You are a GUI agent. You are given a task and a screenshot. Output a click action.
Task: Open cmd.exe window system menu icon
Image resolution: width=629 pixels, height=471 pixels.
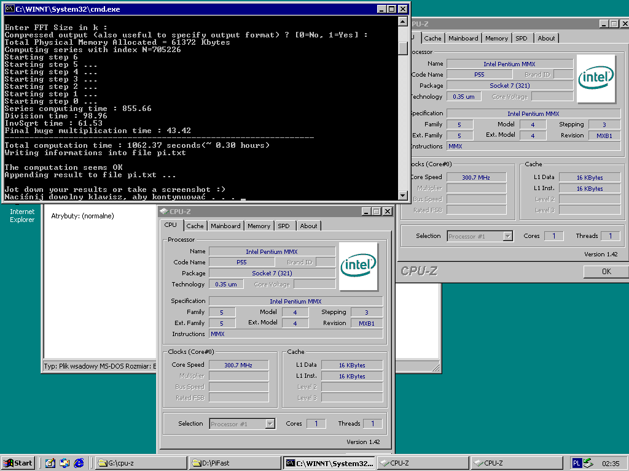click(10, 9)
